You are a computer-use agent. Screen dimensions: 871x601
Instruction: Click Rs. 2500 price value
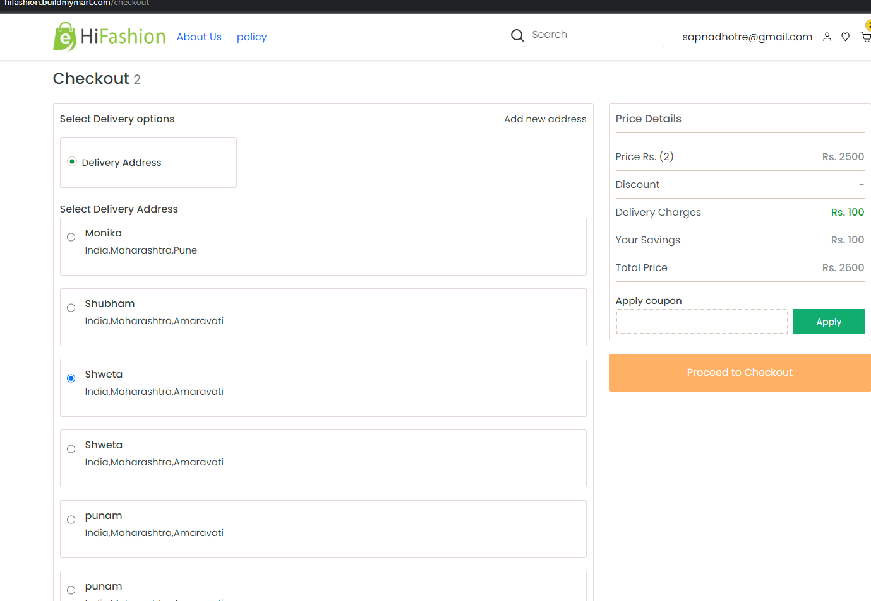[843, 157]
